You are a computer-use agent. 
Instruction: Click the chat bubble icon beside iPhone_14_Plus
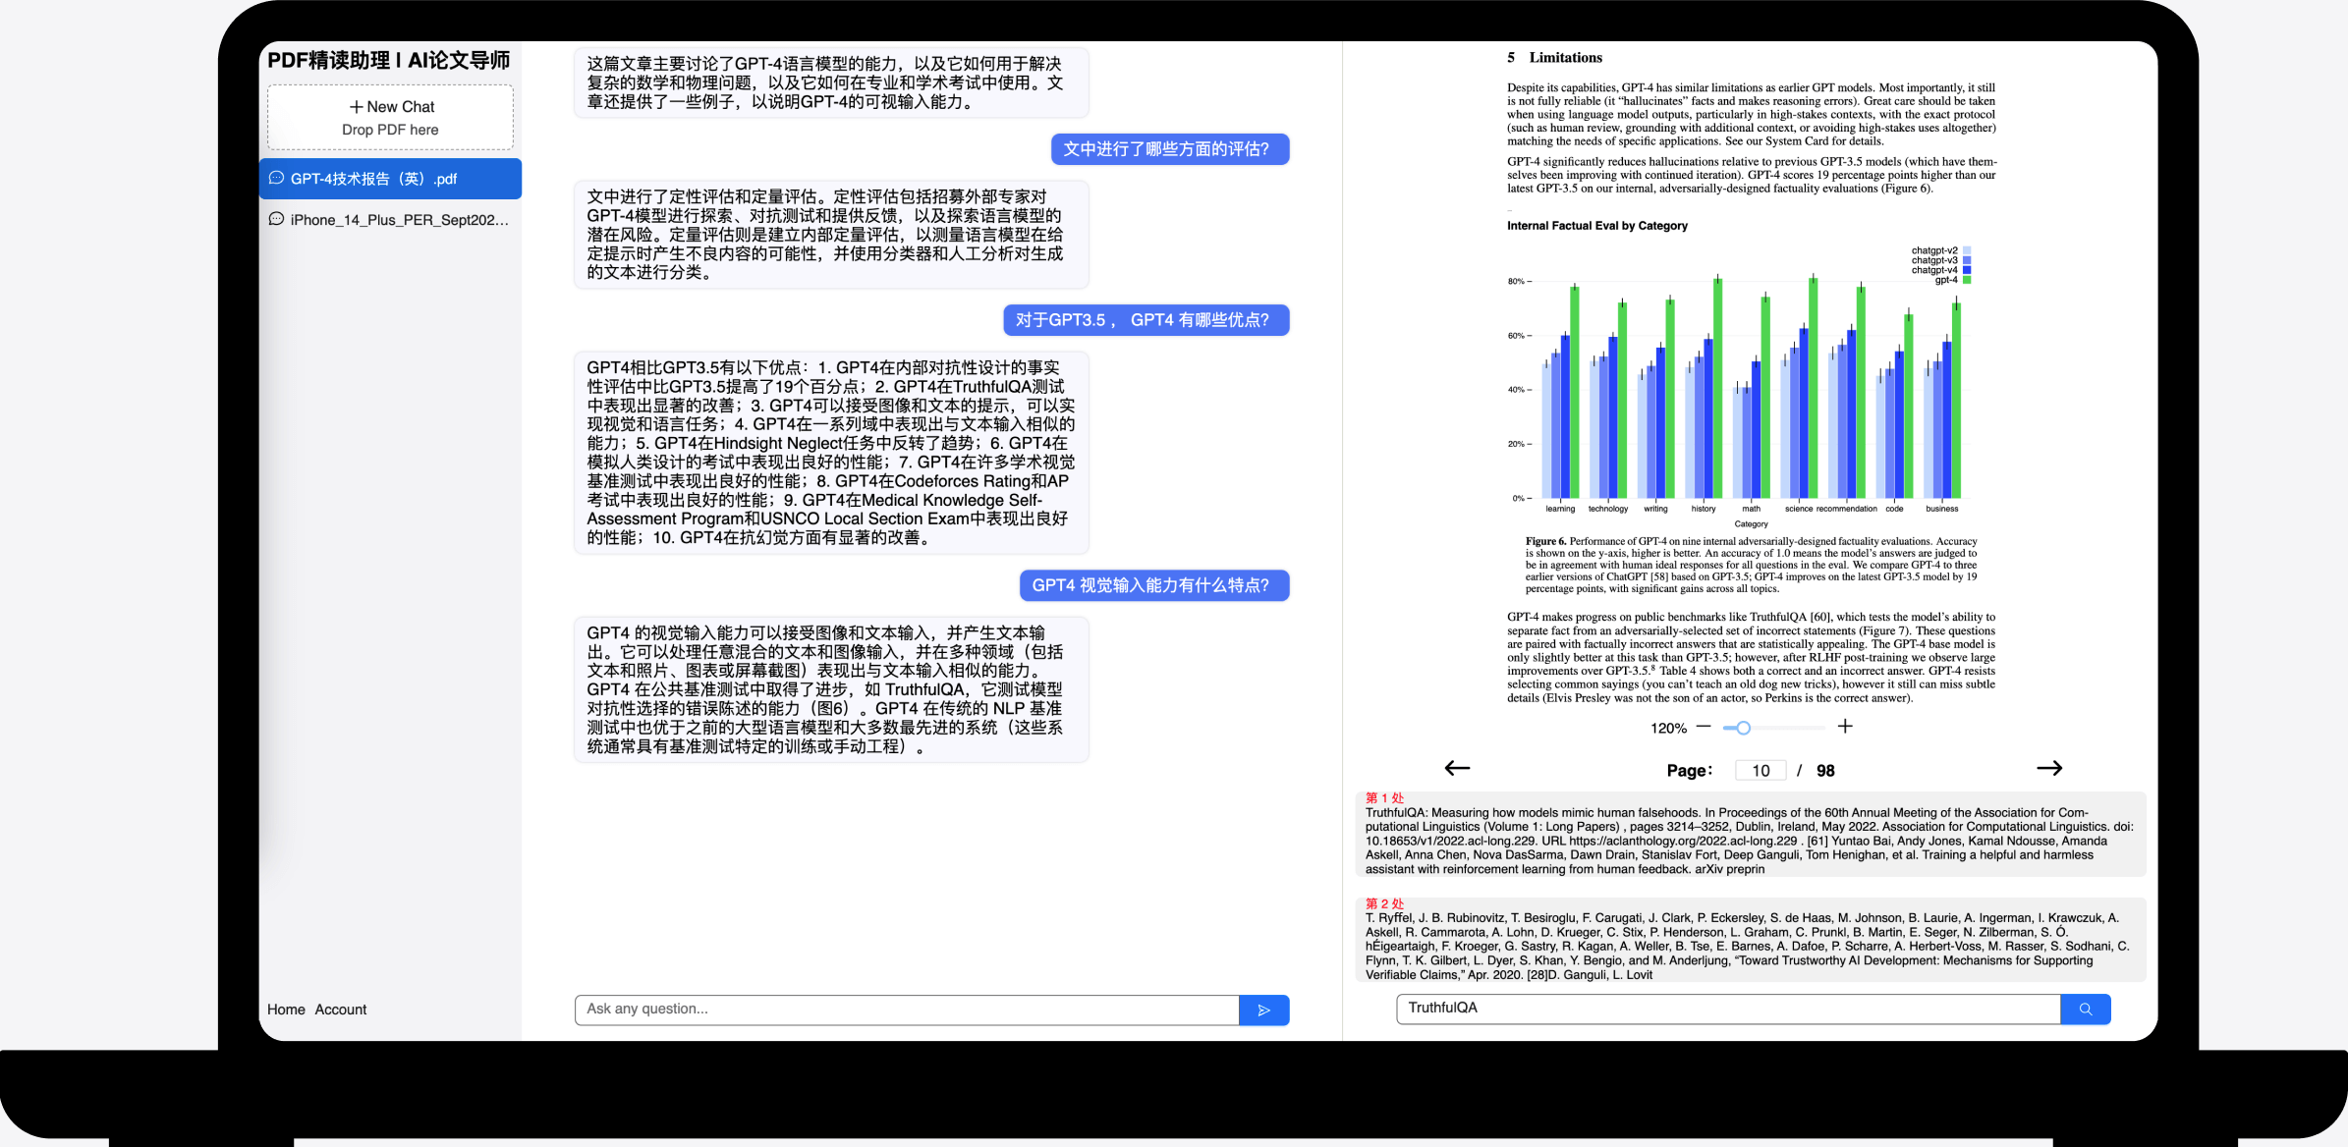click(277, 219)
